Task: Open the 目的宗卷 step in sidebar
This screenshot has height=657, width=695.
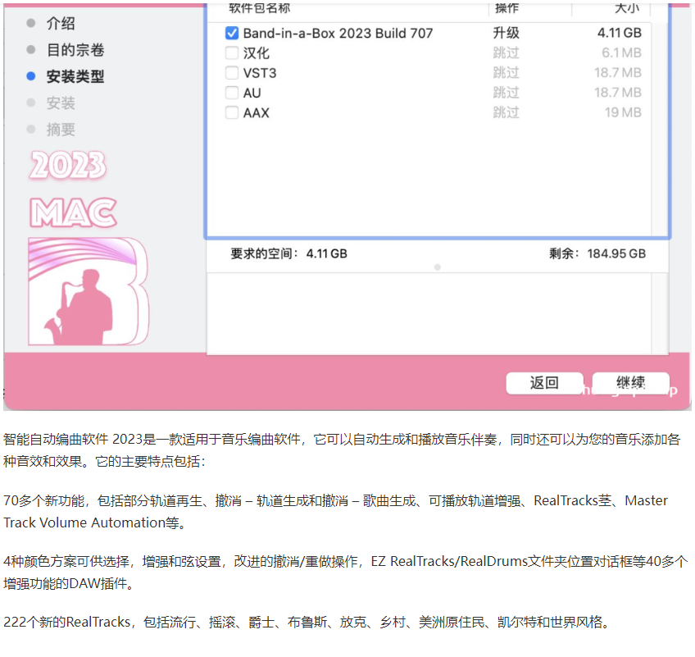Action: coord(75,50)
